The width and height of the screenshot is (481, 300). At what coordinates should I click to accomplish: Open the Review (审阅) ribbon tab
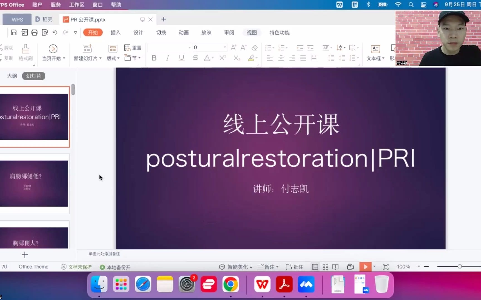tap(229, 32)
